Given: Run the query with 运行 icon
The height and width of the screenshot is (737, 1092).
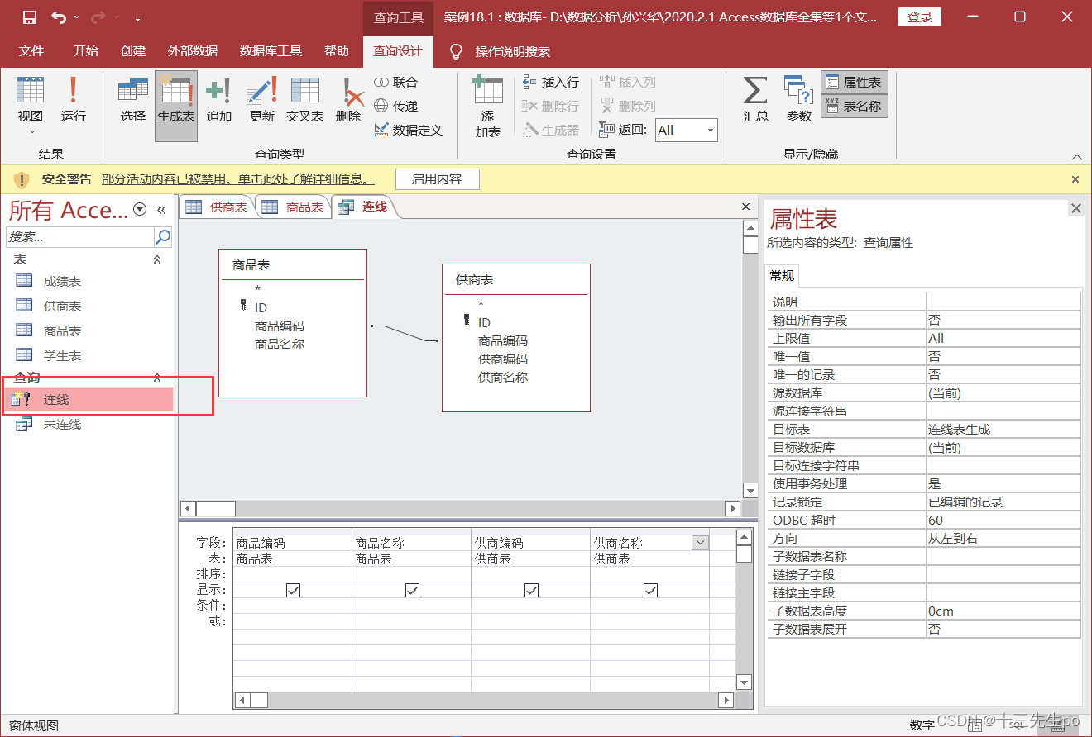Looking at the screenshot, I should pos(73,101).
